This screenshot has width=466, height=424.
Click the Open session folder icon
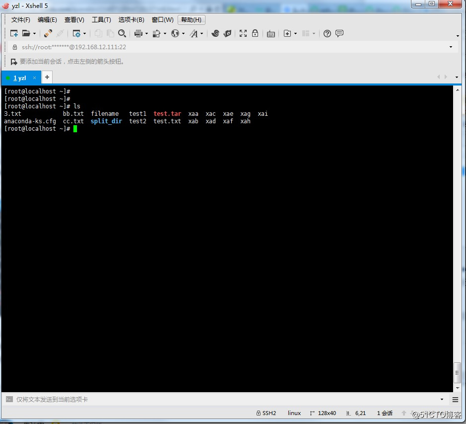click(26, 33)
